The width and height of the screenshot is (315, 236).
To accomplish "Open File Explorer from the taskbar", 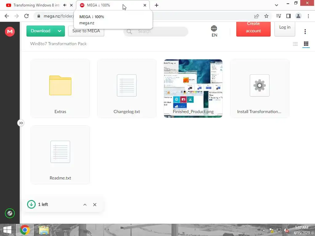I will [44, 230].
